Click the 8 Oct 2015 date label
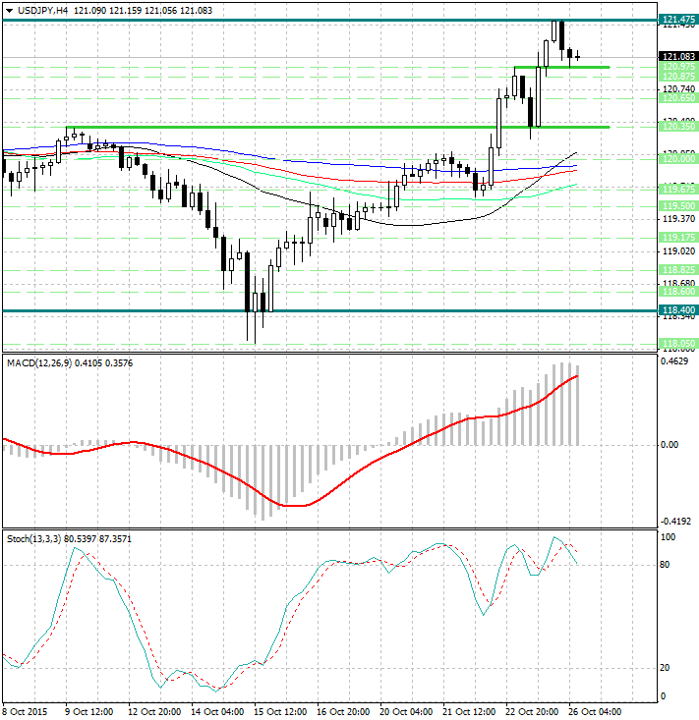 [x=26, y=712]
